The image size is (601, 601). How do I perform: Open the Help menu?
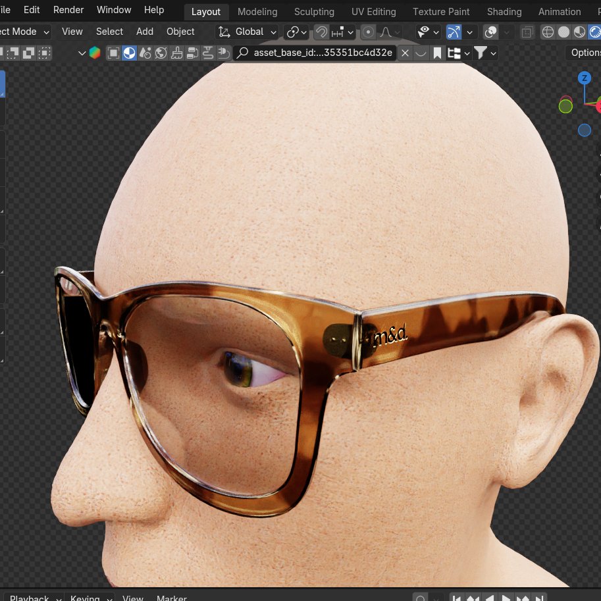(x=154, y=10)
